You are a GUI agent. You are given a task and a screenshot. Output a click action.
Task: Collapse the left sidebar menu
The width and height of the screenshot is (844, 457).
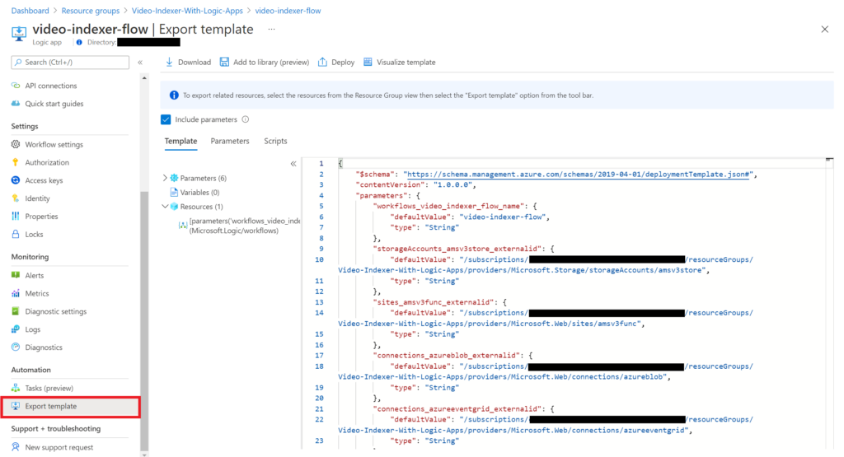140,63
